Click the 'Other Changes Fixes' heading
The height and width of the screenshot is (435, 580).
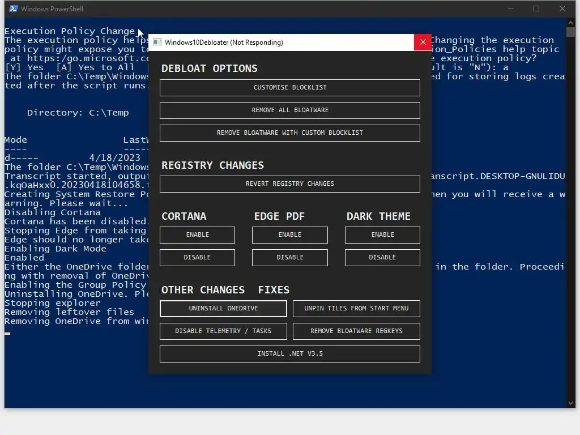pyautogui.click(x=225, y=290)
